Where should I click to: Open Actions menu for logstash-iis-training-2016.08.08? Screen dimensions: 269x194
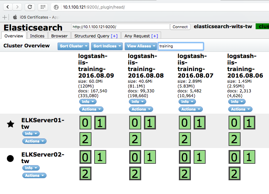tap(141, 109)
